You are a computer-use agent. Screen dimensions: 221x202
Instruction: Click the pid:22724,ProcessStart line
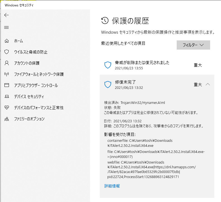143,177
